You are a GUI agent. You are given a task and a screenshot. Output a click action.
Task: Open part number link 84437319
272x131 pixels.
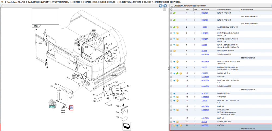click(x=205, y=54)
